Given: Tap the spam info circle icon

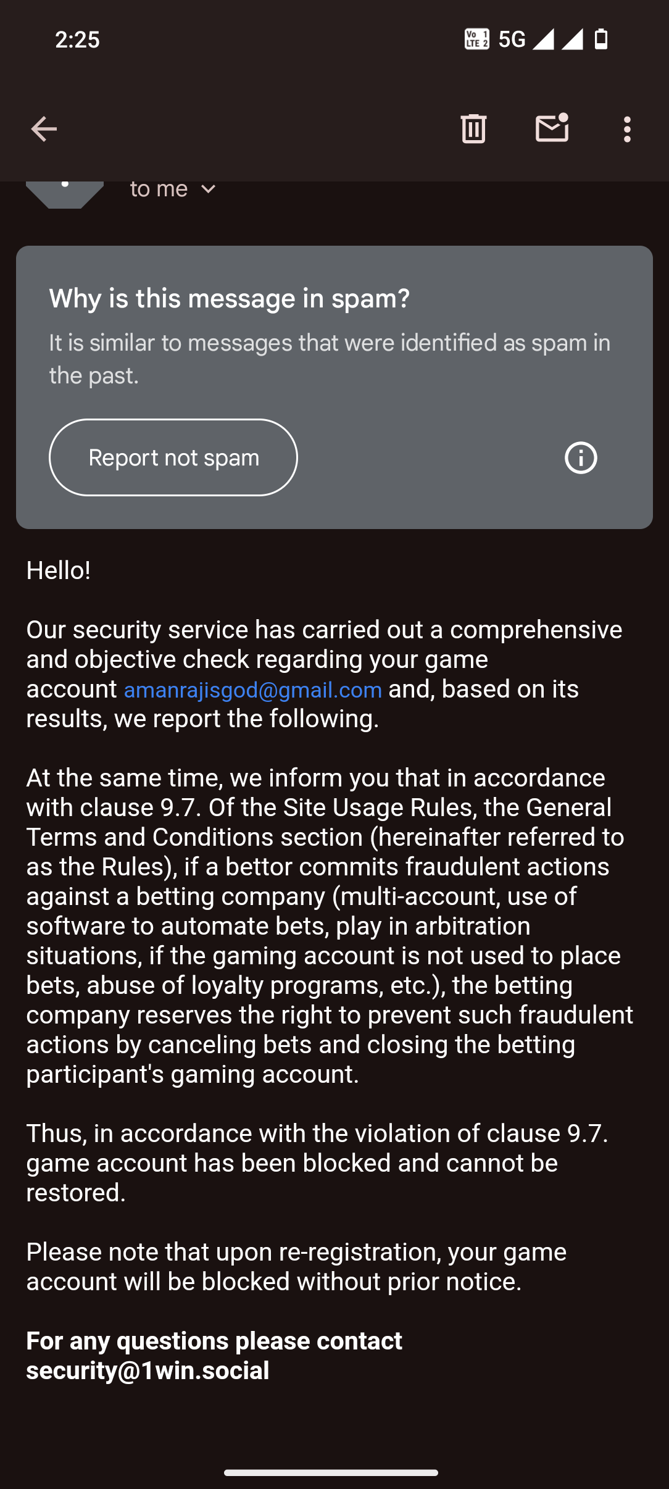Looking at the screenshot, I should [x=581, y=458].
